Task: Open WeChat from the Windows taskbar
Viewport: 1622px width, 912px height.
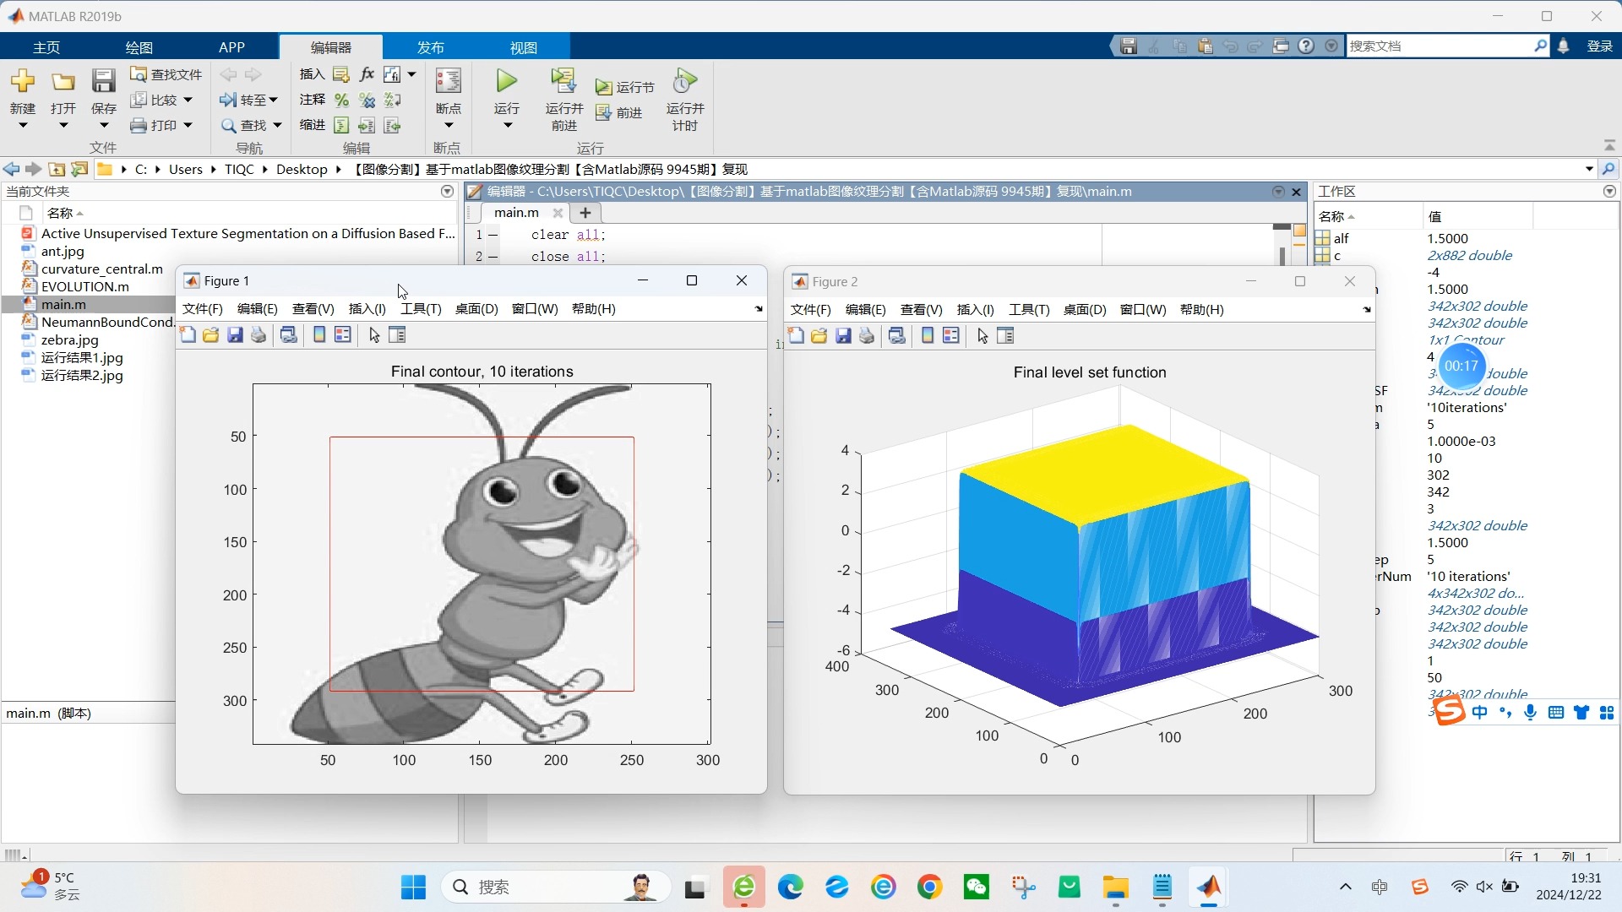Action: (976, 887)
